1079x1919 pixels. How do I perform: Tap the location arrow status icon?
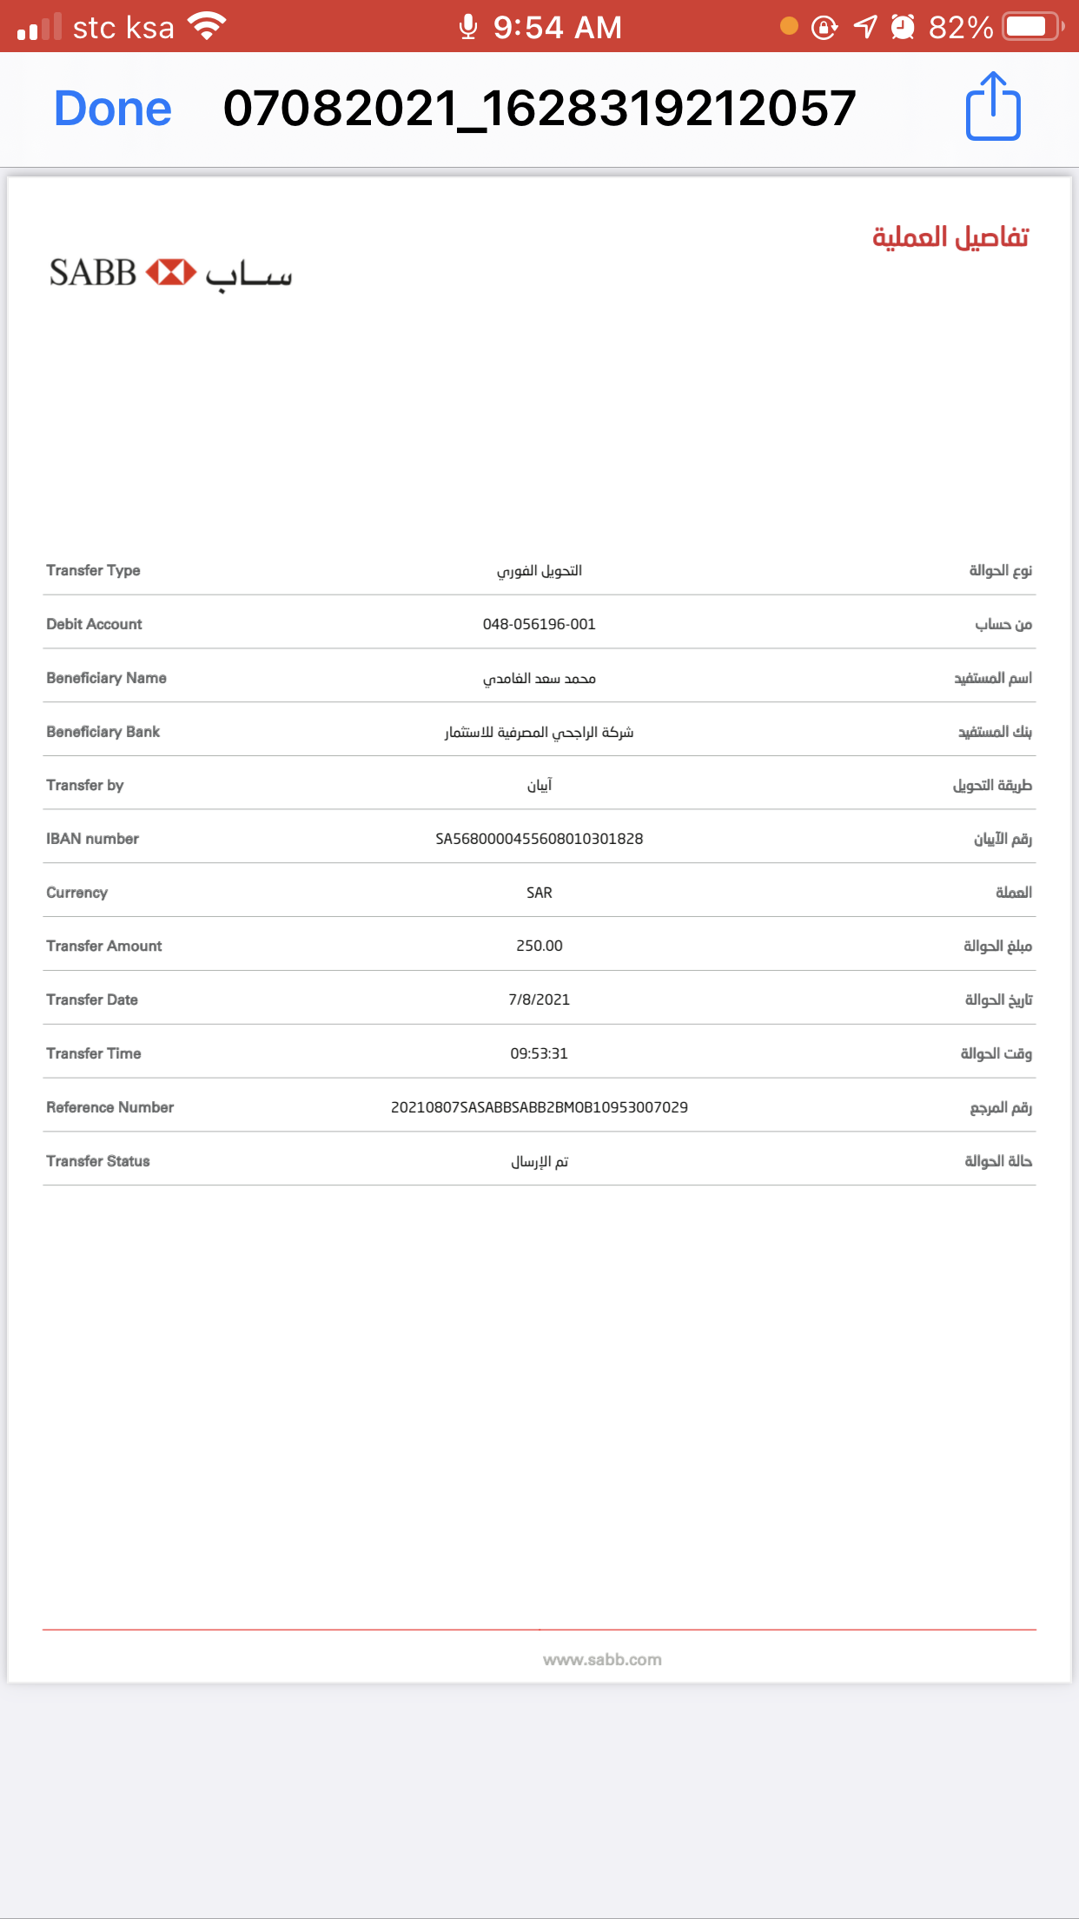point(865,27)
